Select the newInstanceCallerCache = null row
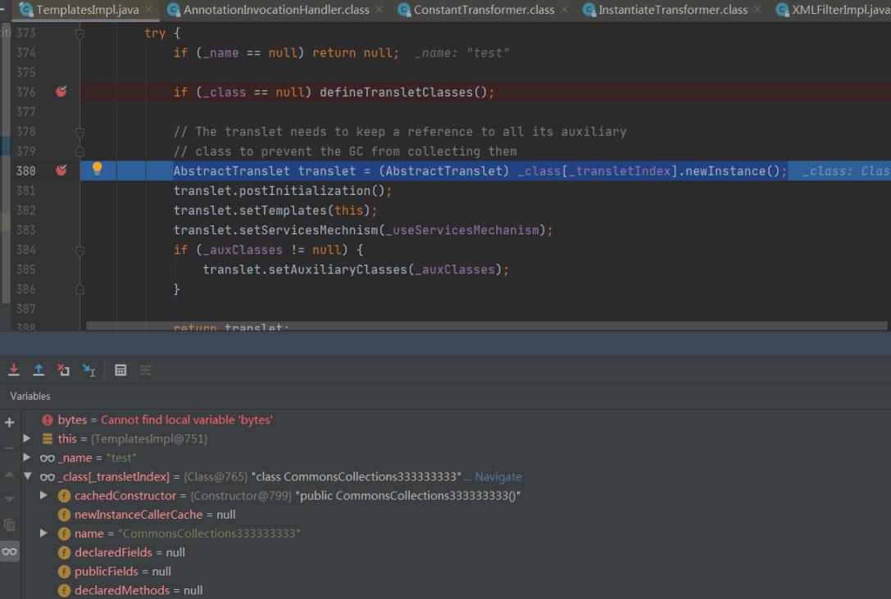Viewport: 891px width, 599px height. click(x=456, y=515)
